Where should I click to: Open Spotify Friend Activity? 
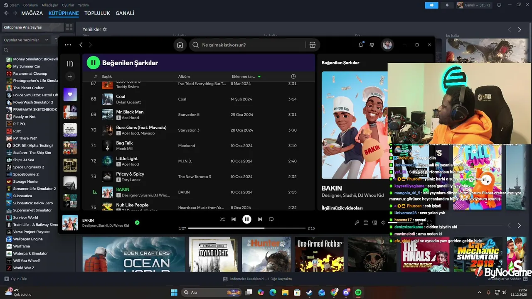click(372, 45)
